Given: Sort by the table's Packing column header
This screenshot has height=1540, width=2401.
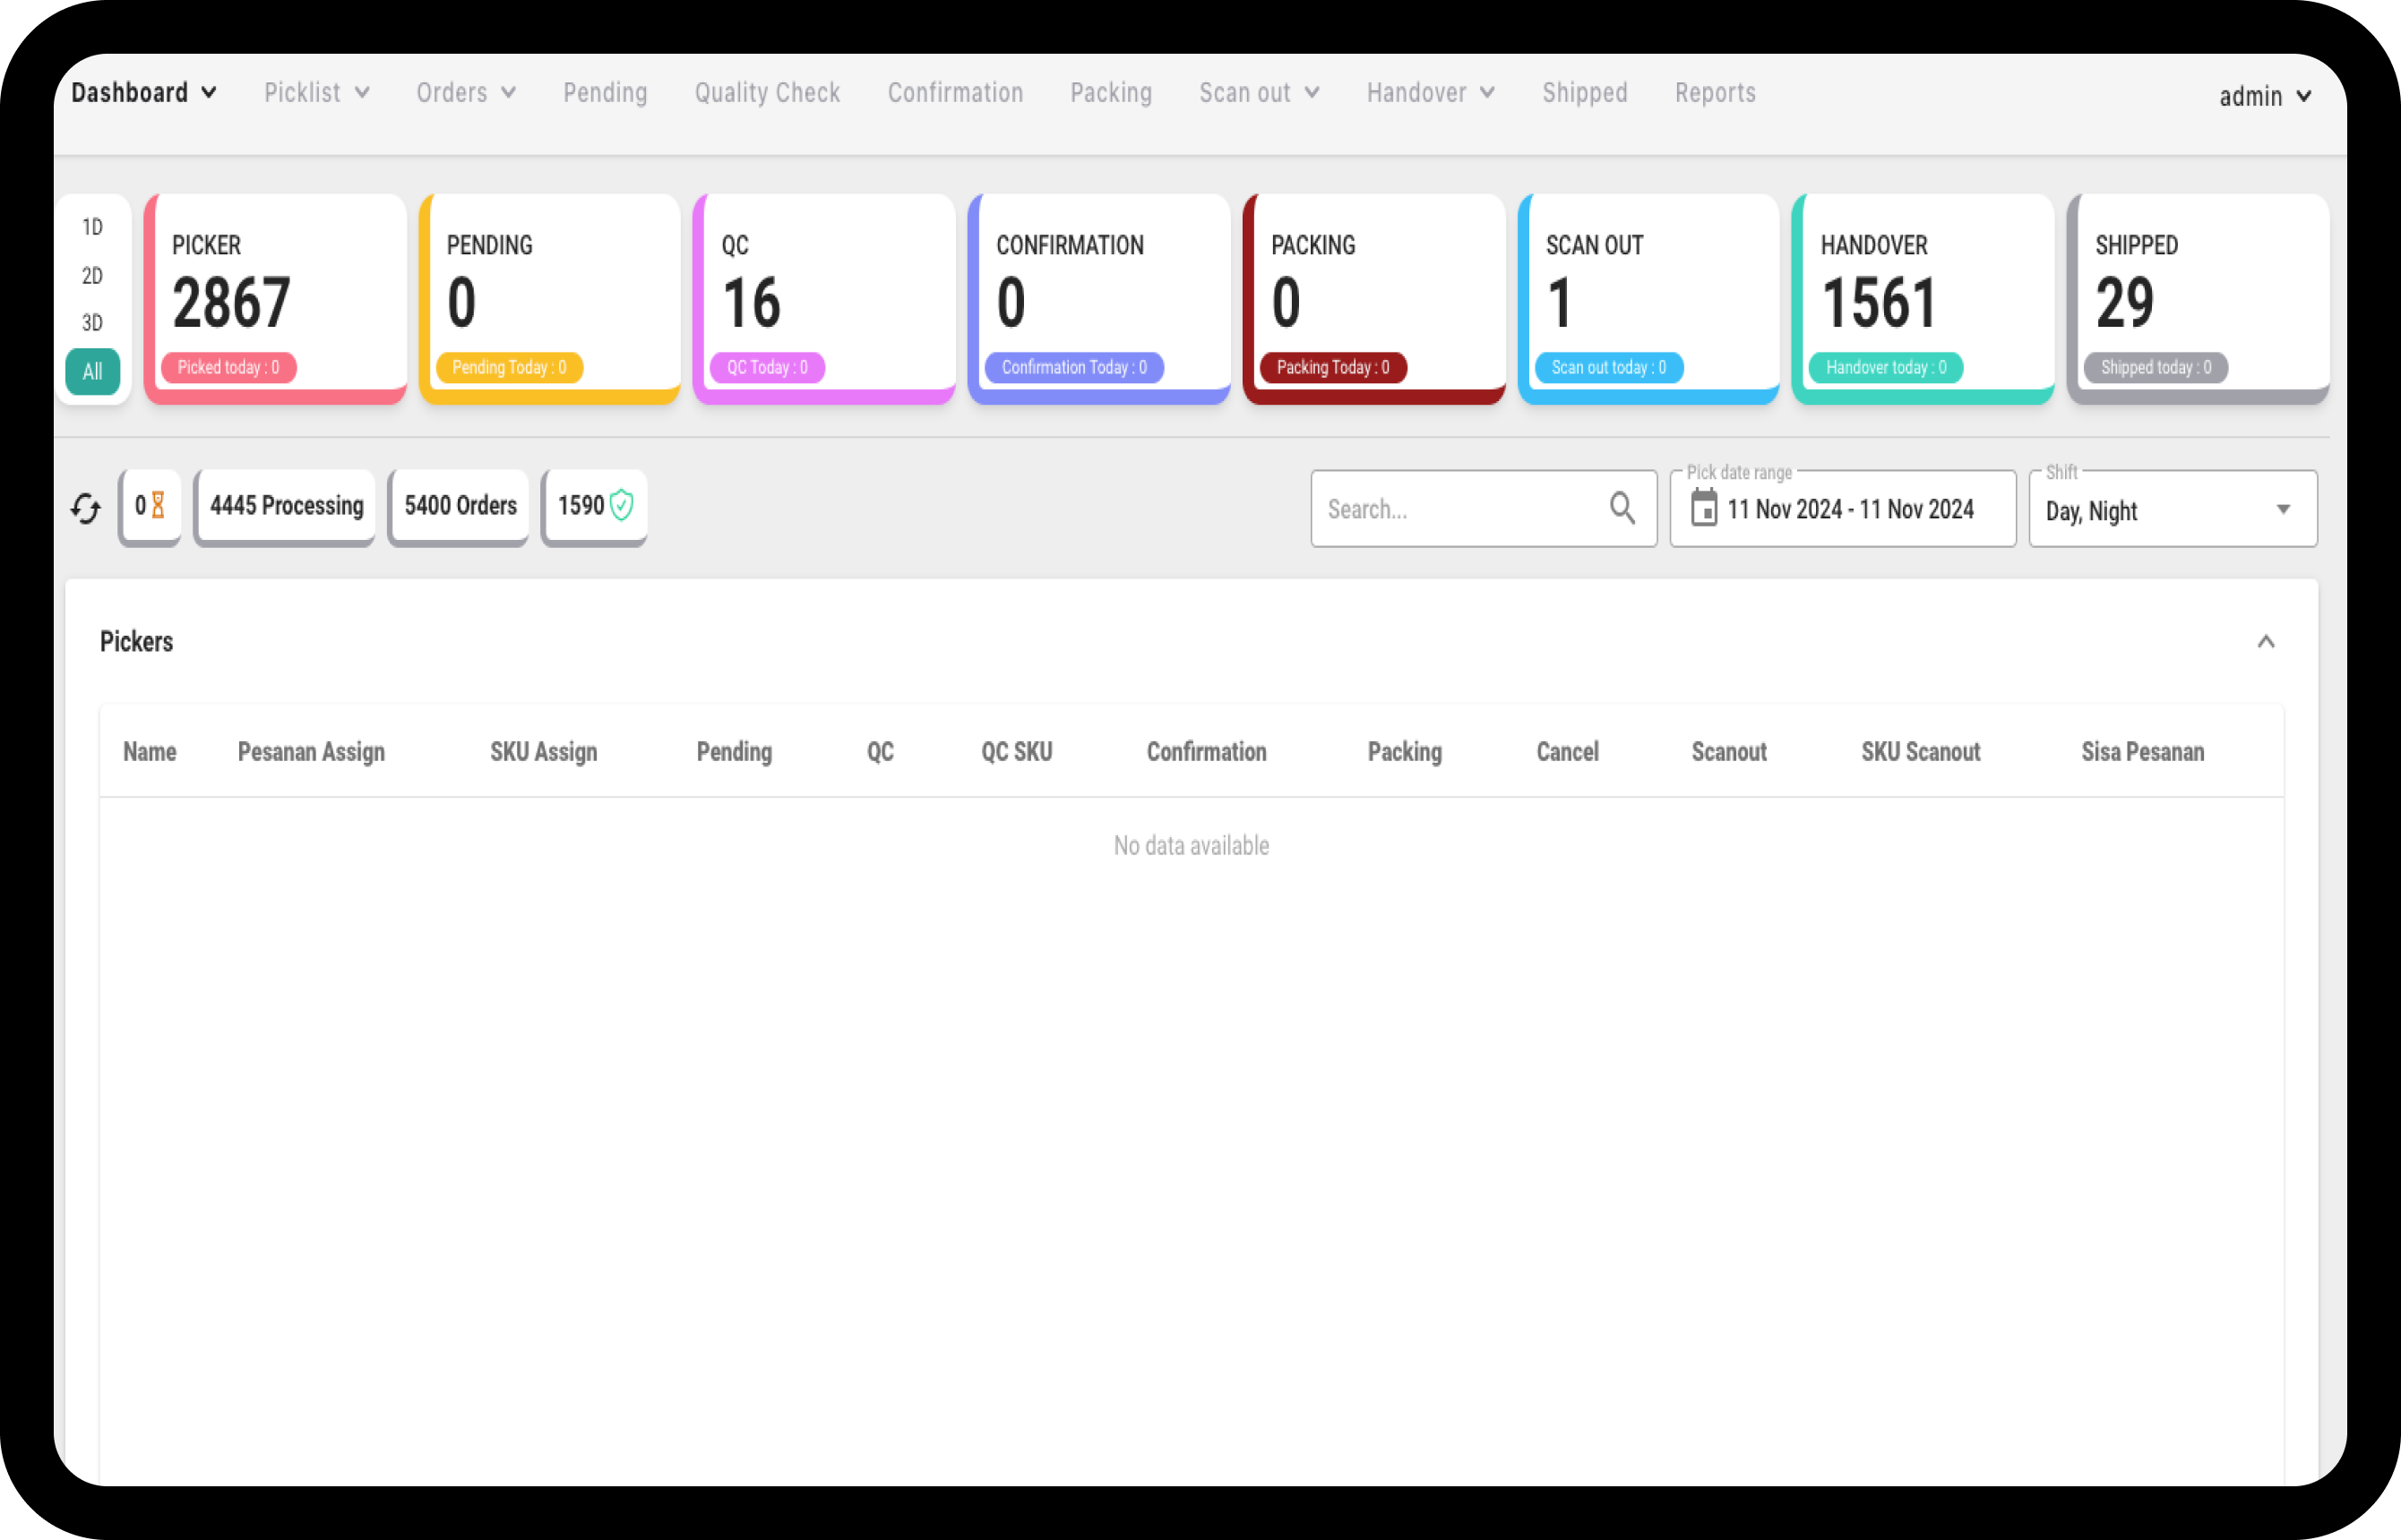Looking at the screenshot, I should [x=1405, y=752].
